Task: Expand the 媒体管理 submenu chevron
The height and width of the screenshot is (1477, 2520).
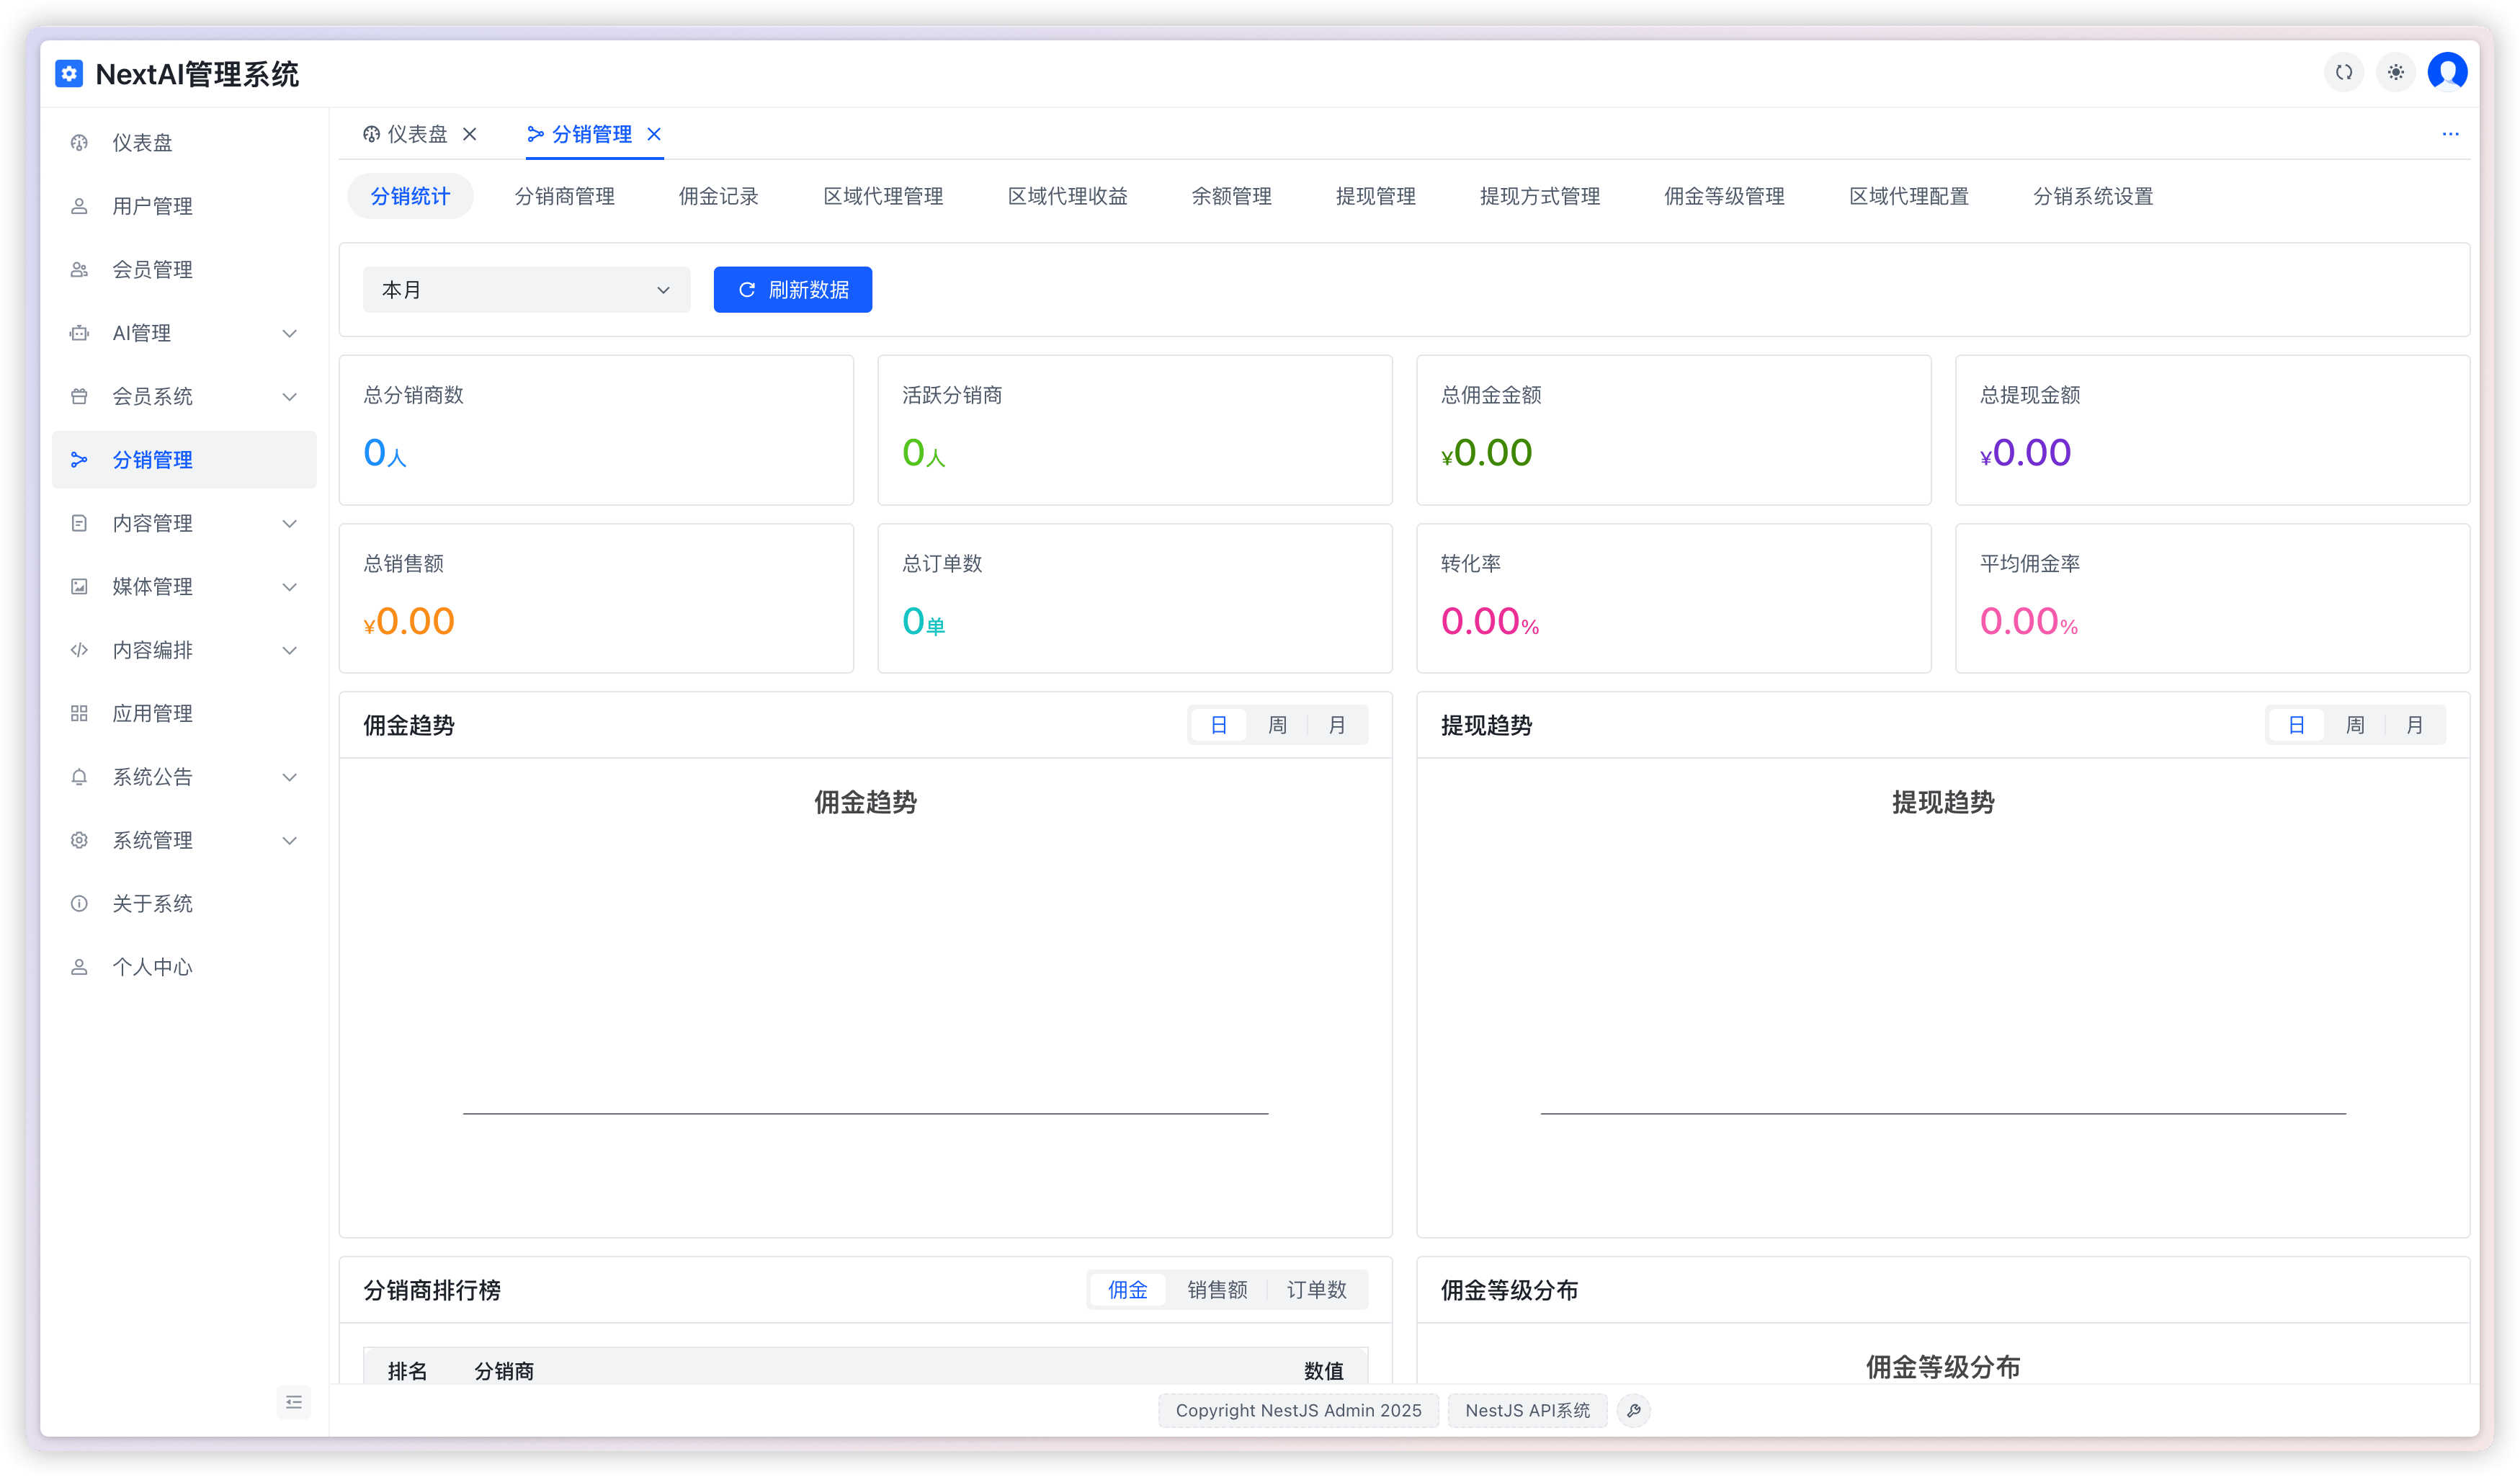Action: 290,587
